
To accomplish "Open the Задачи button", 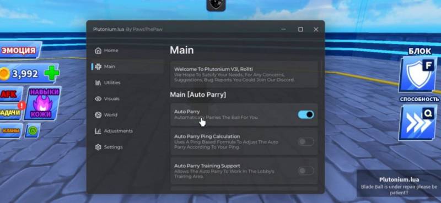I will [x=10, y=113].
